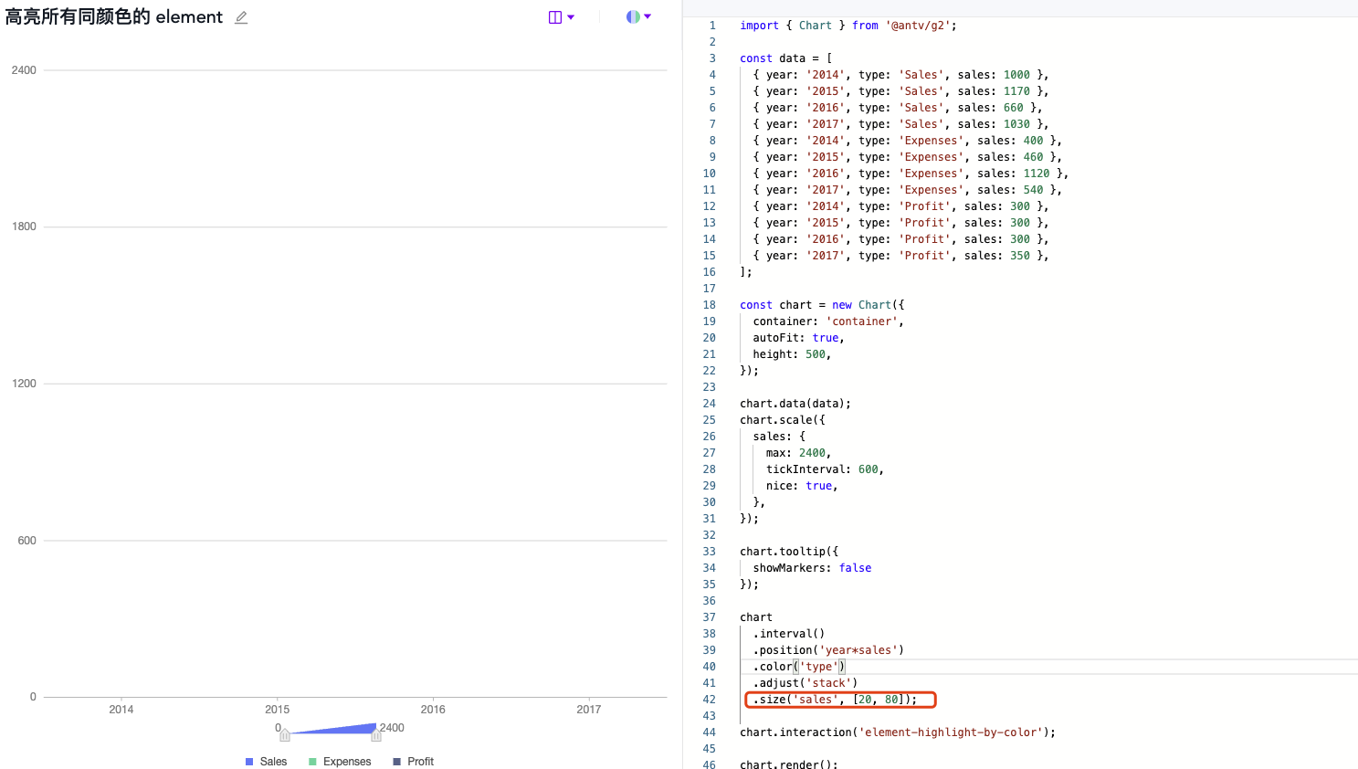Click the 2016 x-axis label
Viewport: 1358px width, 769px height.
point(433,710)
